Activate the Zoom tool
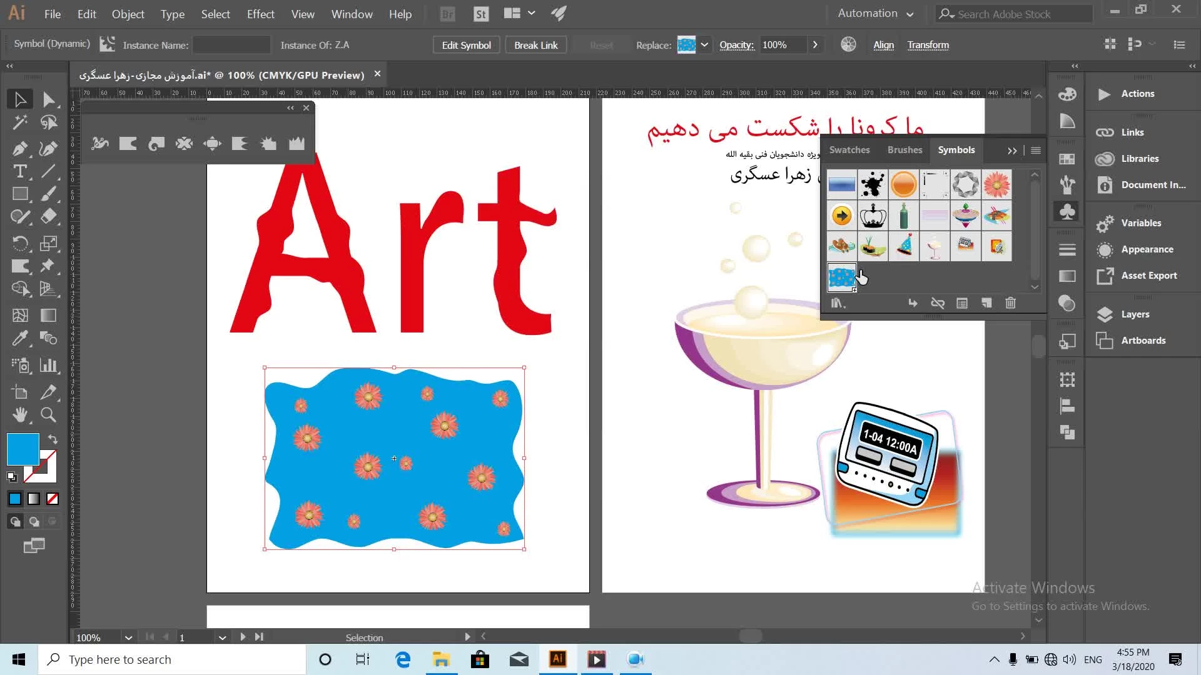The height and width of the screenshot is (675, 1201). click(x=48, y=415)
